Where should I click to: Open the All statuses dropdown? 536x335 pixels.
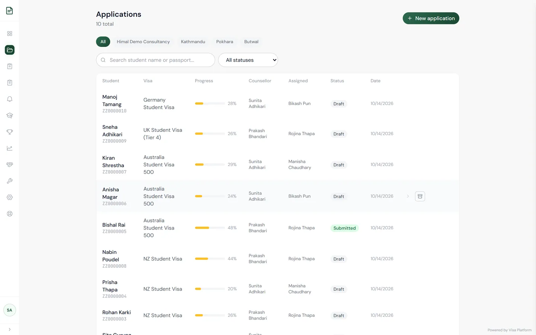click(248, 60)
